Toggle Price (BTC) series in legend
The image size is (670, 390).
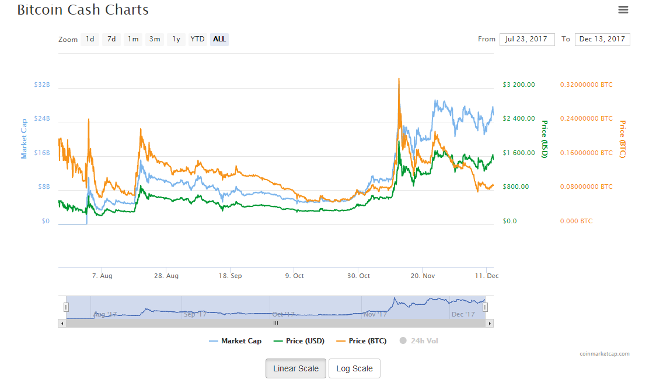pos(361,341)
